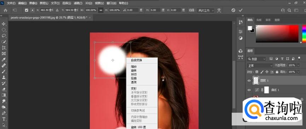
Task: Select the Elliptical Marquee tool
Action: (x=4, y=30)
